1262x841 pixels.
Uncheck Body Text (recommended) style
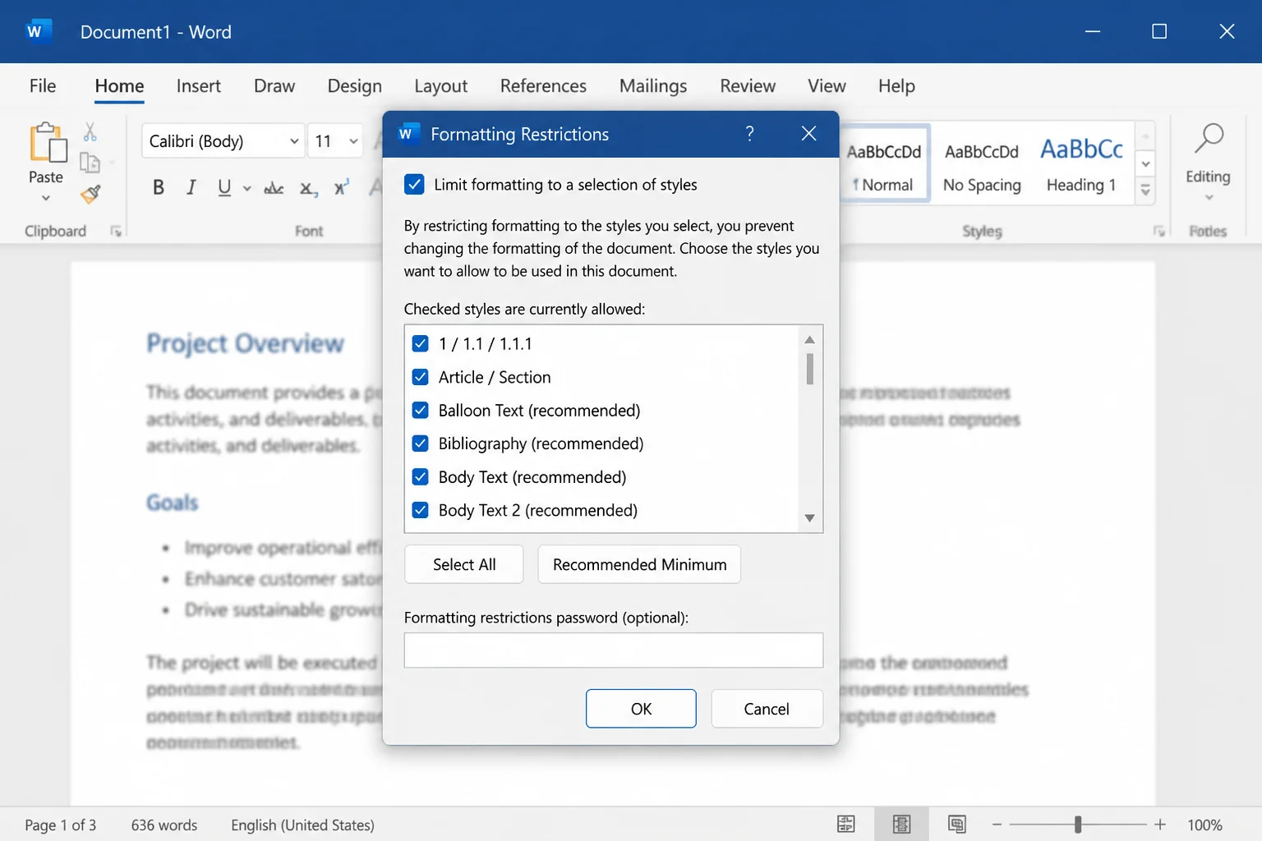[x=420, y=476]
